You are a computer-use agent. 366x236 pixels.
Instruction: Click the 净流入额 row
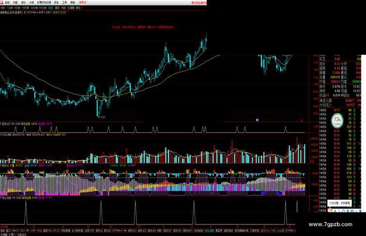point(340,101)
